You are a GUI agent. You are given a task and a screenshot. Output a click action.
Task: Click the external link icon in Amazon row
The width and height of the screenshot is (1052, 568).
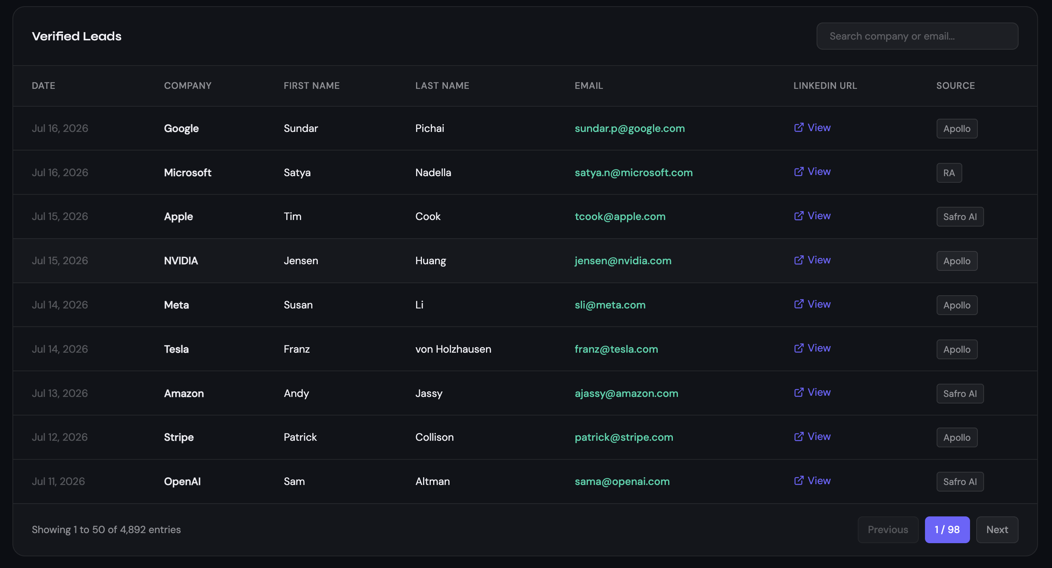[798, 392]
